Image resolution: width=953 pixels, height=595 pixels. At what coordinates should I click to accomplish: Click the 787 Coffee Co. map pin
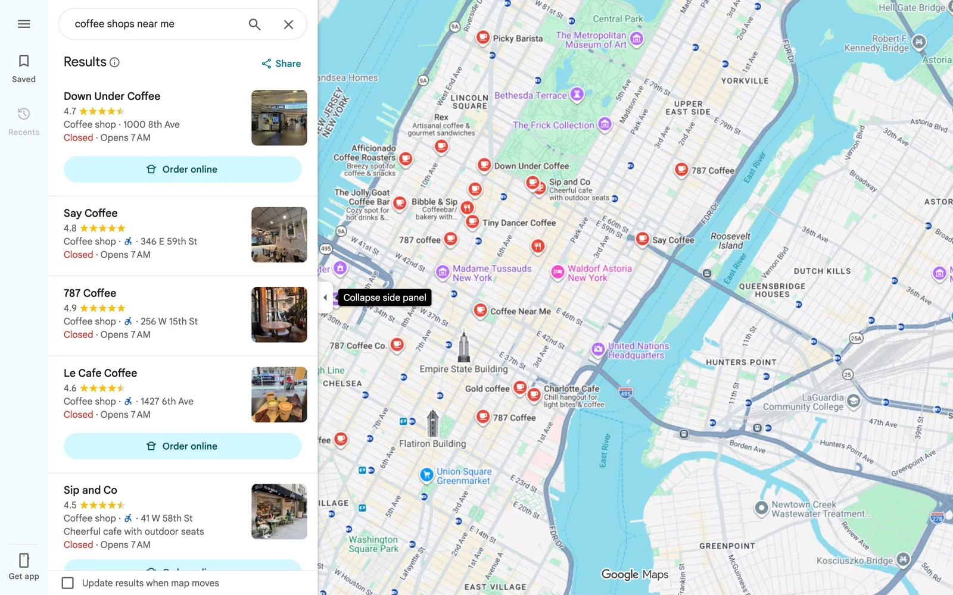tap(397, 345)
